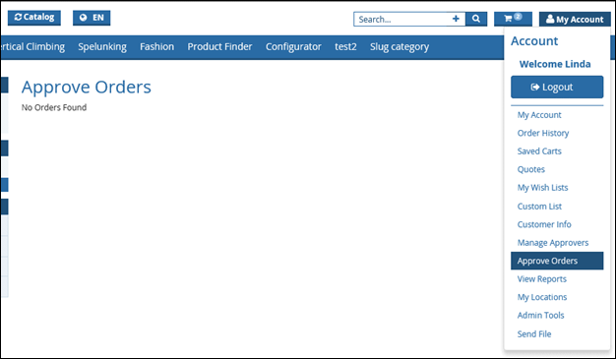Open the View Reports link
The width and height of the screenshot is (616, 359).
(542, 279)
